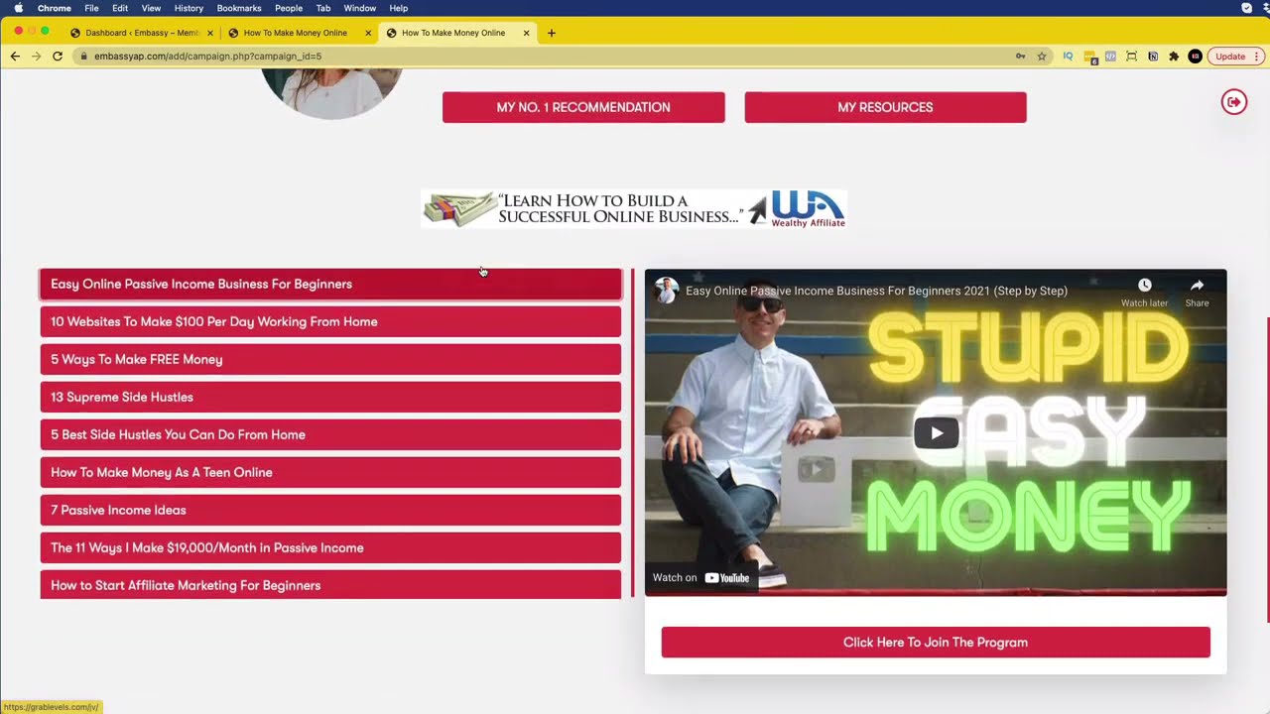The width and height of the screenshot is (1270, 714).
Task: Click the saved password key icon
Action: (x=1020, y=57)
